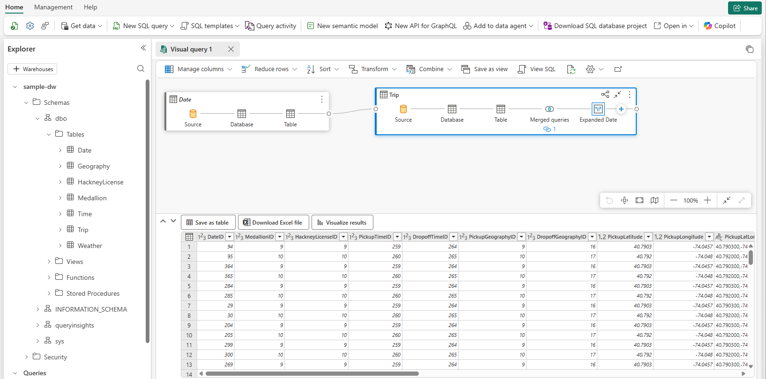Toggle the diagram mini-map

tap(654, 200)
